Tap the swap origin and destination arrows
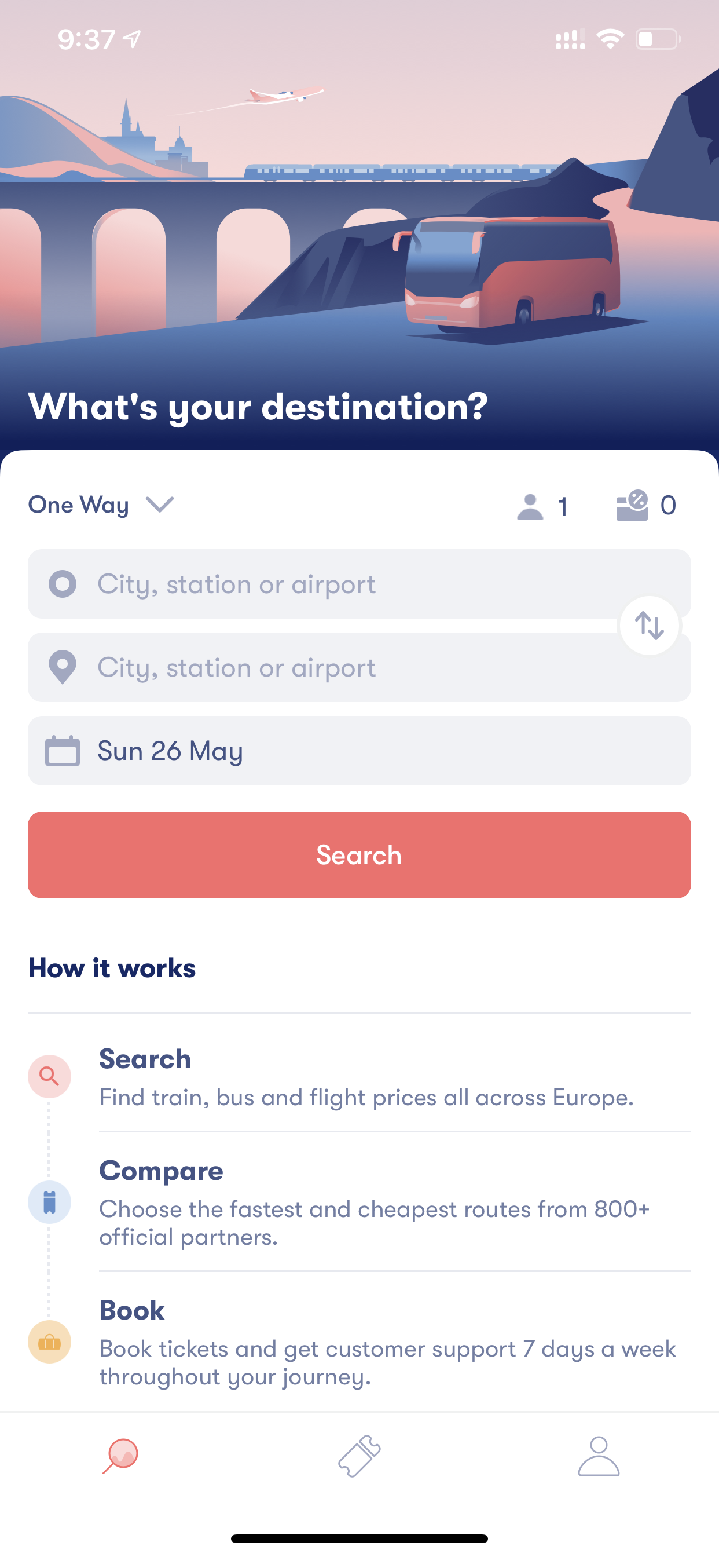719x1557 pixels. point(650,626)
